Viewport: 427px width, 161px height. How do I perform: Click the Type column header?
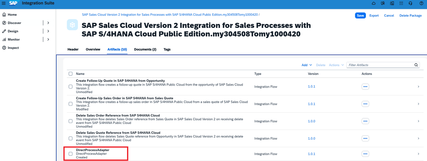(258, 74)
